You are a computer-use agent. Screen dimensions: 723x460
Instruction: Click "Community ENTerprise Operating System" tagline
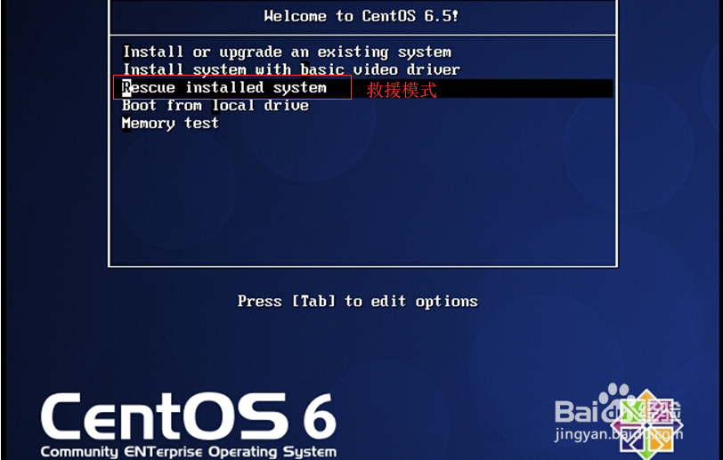188,452
